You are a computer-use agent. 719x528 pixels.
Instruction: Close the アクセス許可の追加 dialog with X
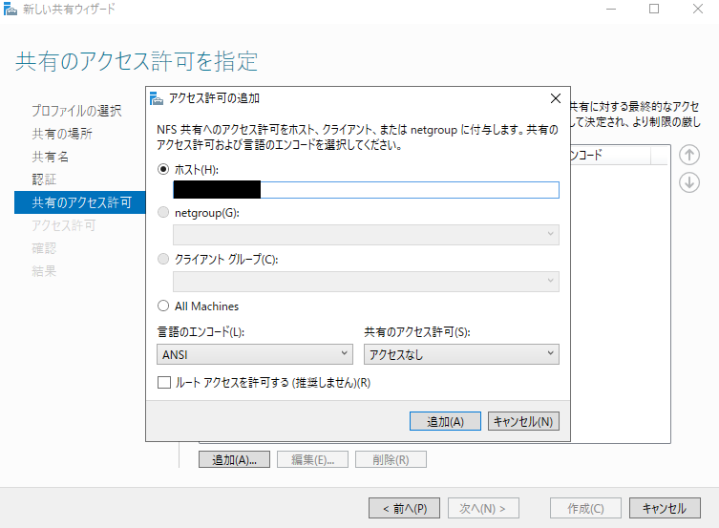pos(556,97)
